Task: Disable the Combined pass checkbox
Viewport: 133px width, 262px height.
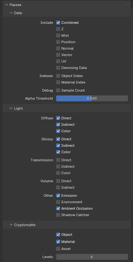Action: pos(58,23)
